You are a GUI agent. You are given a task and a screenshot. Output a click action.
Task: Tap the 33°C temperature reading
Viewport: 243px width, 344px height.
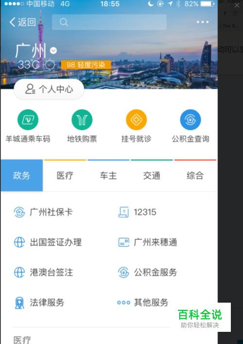click(29, 65)
